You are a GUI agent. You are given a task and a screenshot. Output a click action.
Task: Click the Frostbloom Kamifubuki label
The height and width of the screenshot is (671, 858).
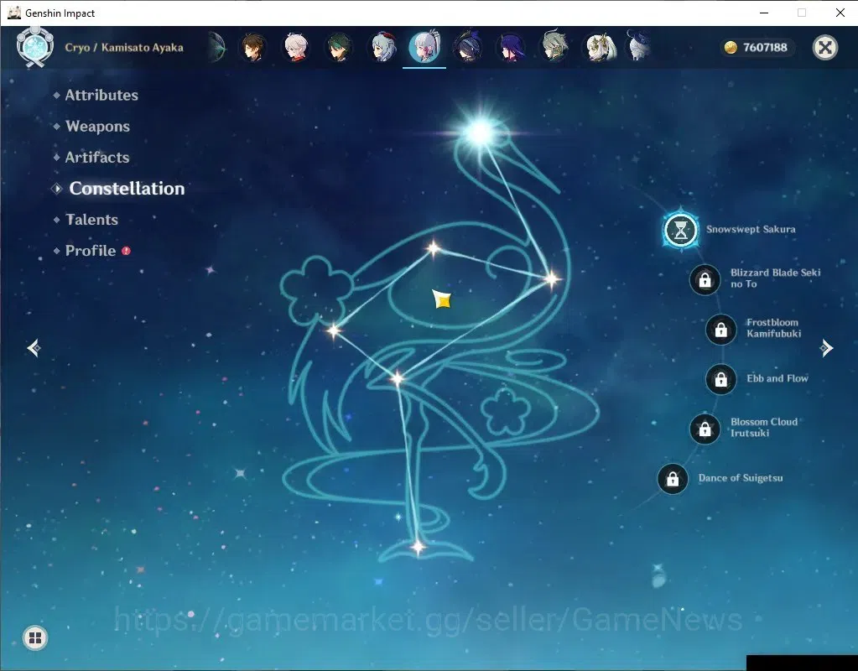point(774,328)
